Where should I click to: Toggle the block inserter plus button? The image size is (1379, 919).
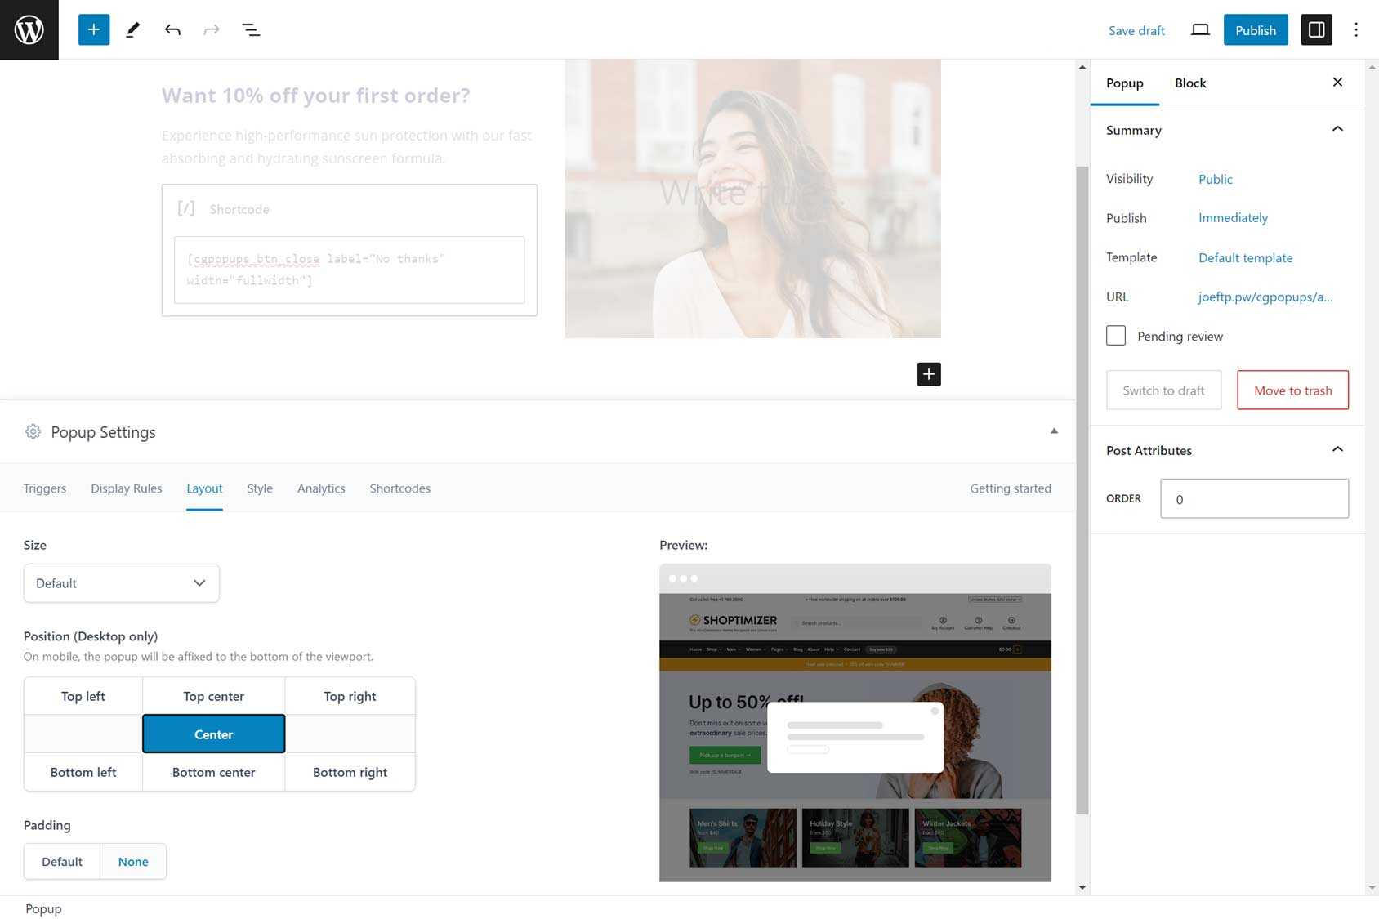pyautogui.click(x=94, y=29)
